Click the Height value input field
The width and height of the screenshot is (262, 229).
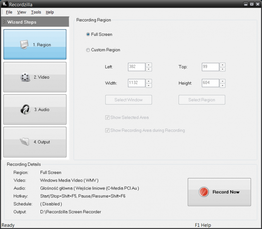click(x=210, y=83)
